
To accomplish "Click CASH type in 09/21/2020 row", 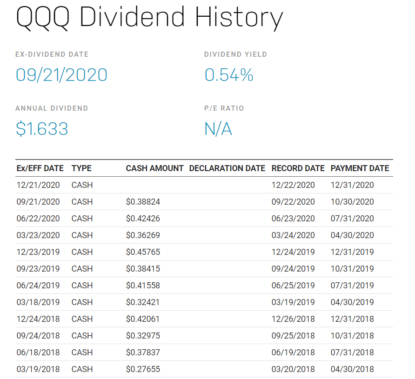I will (x=82, y=202).
